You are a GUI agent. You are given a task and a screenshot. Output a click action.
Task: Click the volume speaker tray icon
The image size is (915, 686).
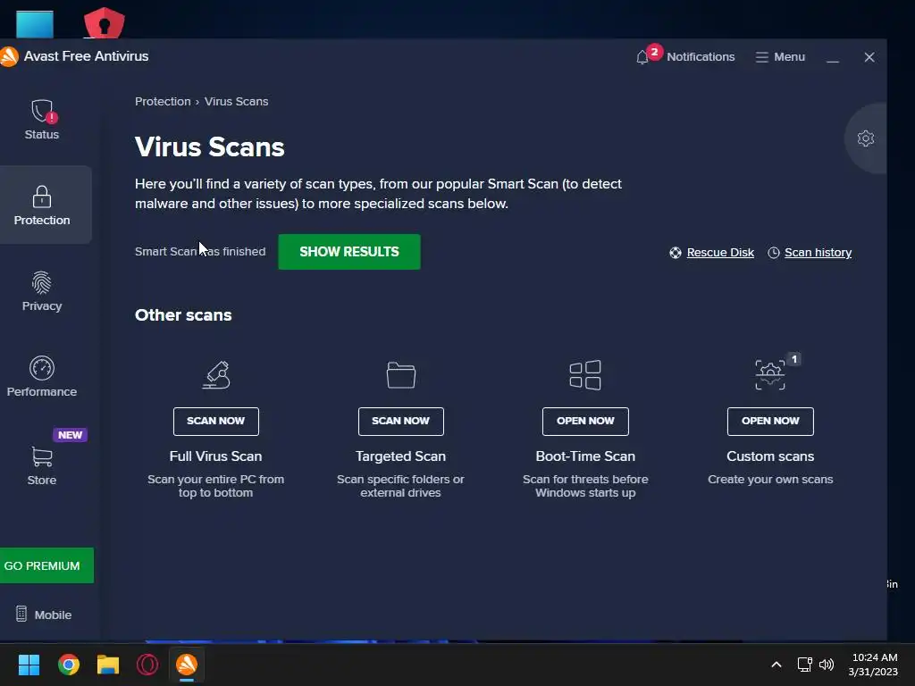827,665
